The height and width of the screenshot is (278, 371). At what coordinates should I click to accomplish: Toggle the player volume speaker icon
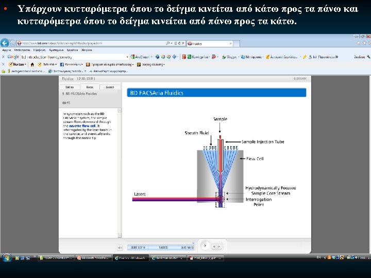tap(120, 248)
